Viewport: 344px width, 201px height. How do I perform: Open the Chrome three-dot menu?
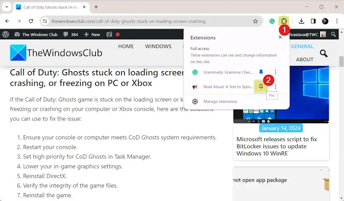tap(337, 21)
